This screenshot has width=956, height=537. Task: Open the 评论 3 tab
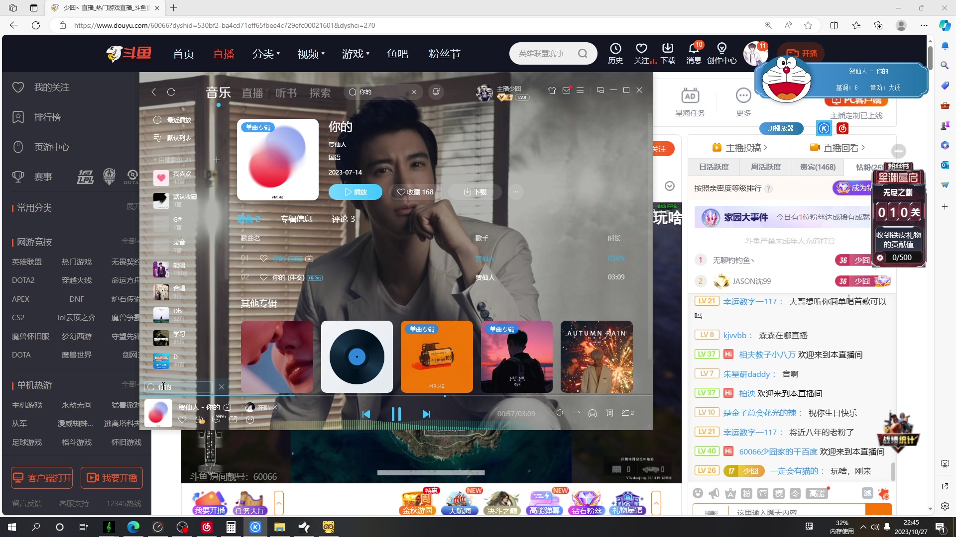point(343,219)
